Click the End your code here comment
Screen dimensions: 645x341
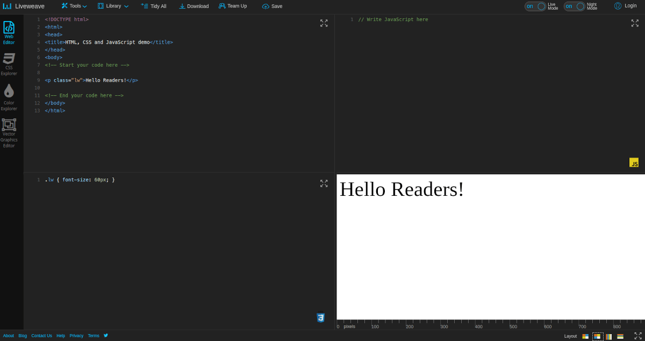pos(84,95)
